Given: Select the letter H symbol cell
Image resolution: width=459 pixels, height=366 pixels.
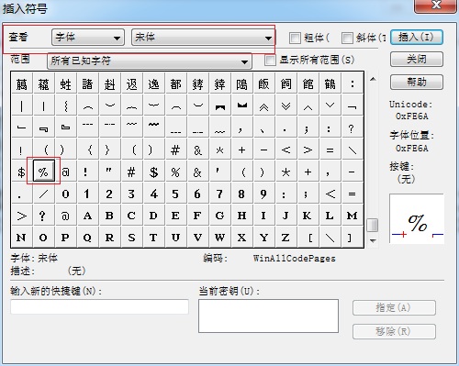Looking at the screenshot, I should click(x=241, y=216).
